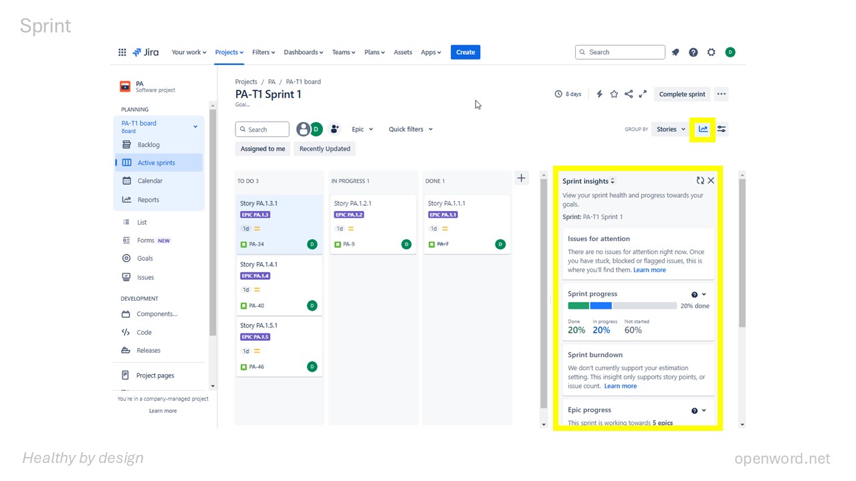Open the Sprint insights title switcher

pyautogui.click(x=588, y=181)
